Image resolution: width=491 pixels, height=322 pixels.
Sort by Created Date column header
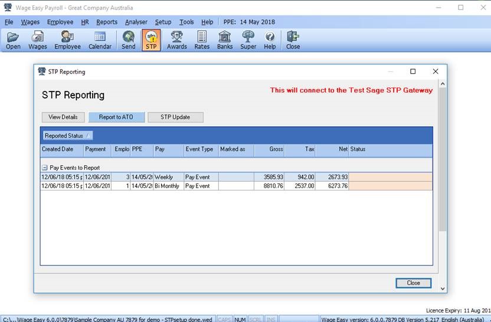62,149
